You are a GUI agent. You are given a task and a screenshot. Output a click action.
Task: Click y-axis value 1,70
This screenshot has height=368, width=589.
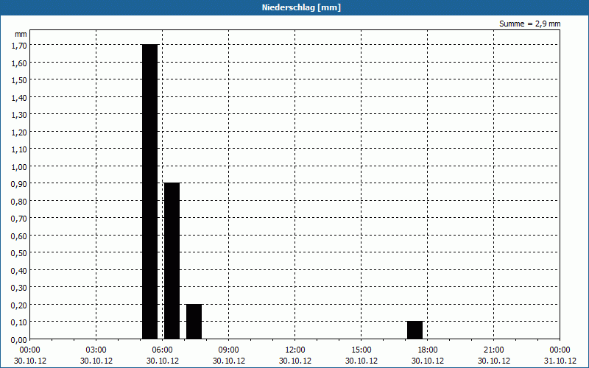(x=19, y=46)
